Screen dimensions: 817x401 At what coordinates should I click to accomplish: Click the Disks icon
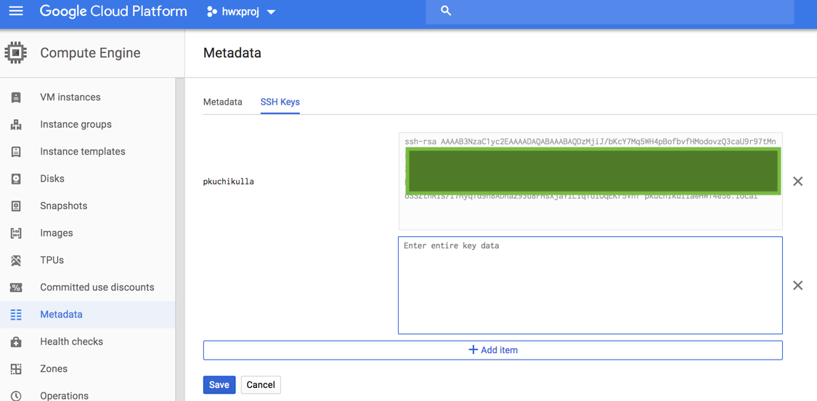click(x=16, y=179)
